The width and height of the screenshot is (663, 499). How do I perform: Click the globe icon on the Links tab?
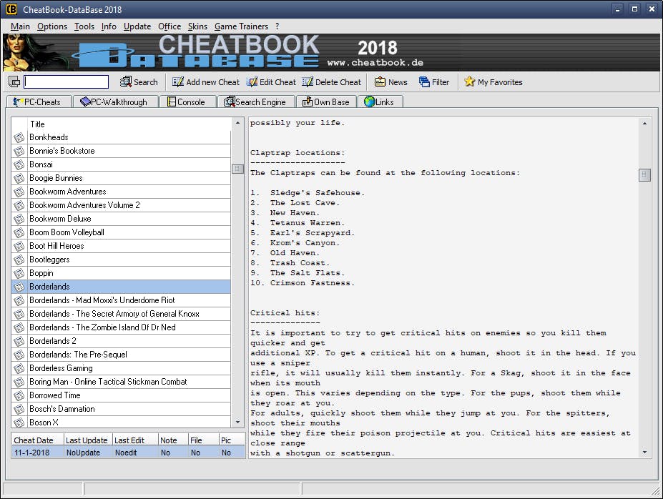click(369, 102)
